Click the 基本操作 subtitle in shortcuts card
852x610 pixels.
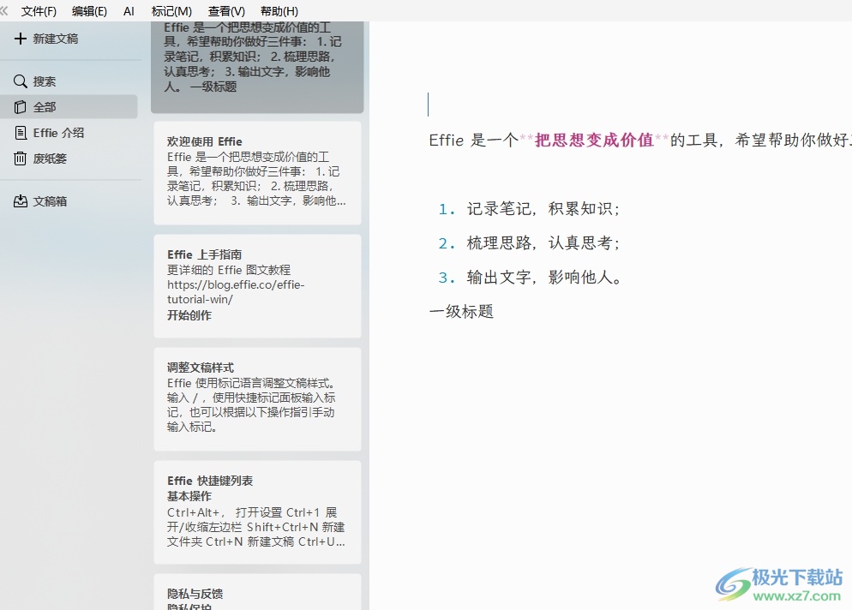coord(189,496)
